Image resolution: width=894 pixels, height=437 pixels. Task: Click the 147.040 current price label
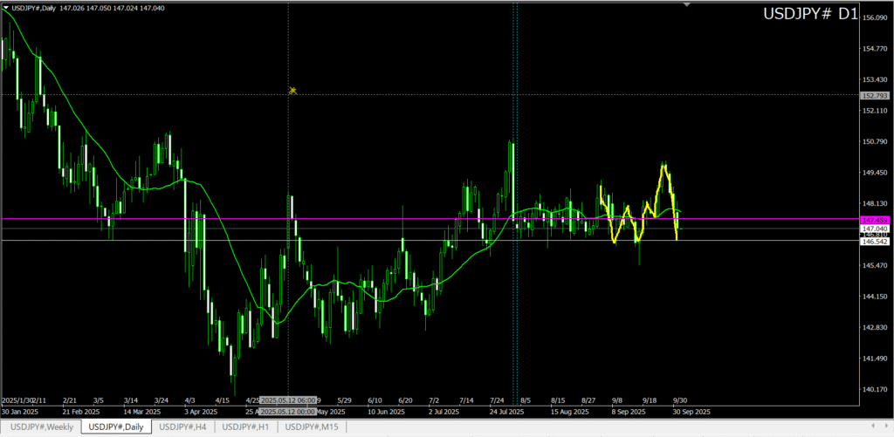(874, 228)
